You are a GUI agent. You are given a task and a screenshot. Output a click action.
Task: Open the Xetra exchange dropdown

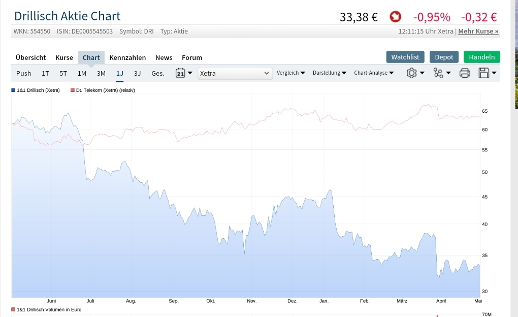[235, 73]
